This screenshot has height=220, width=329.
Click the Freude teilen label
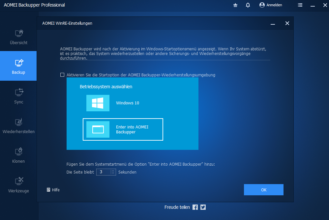[177, 207]
